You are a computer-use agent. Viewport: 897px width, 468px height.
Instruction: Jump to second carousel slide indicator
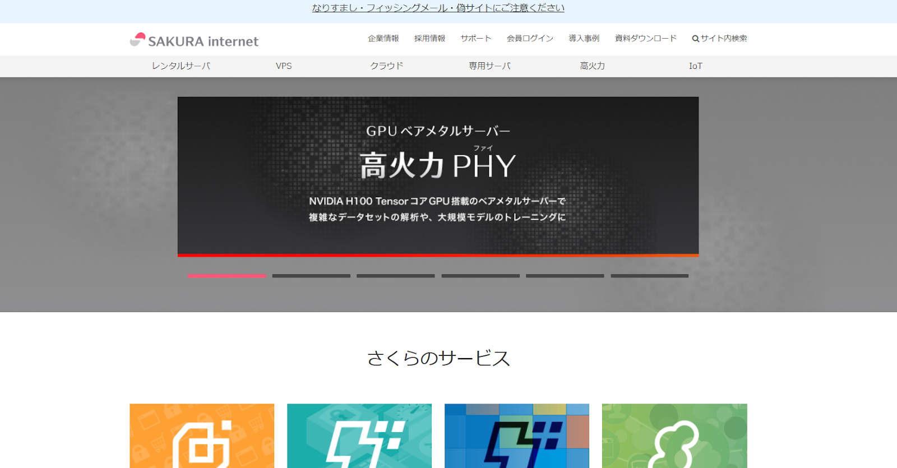point(311,276)
